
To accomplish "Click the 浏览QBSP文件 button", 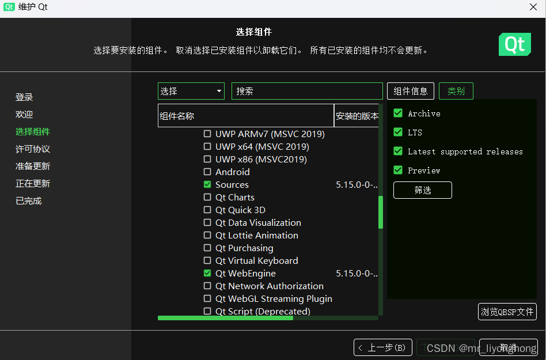I will pyautogui.click(x=507, y=312).
